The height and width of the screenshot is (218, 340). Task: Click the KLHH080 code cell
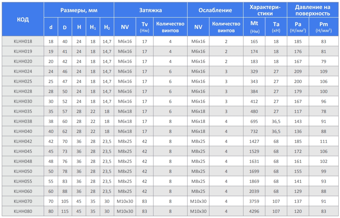(x=23, y=211)
